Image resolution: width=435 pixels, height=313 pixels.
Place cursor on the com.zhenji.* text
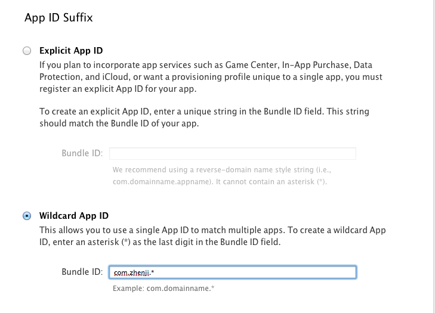click(134, 272)
